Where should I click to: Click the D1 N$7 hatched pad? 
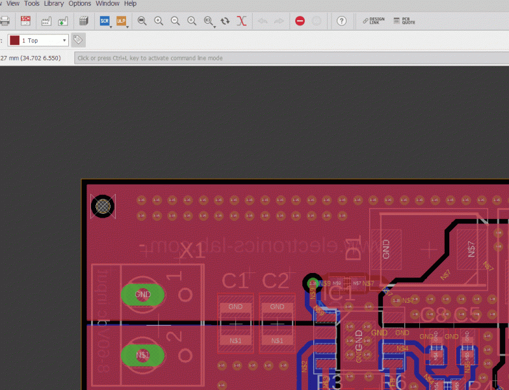tap(471, 249)
